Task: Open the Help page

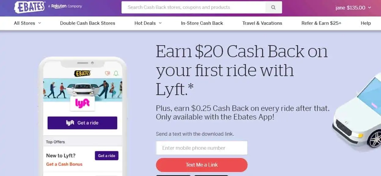Action: point(366,23)
